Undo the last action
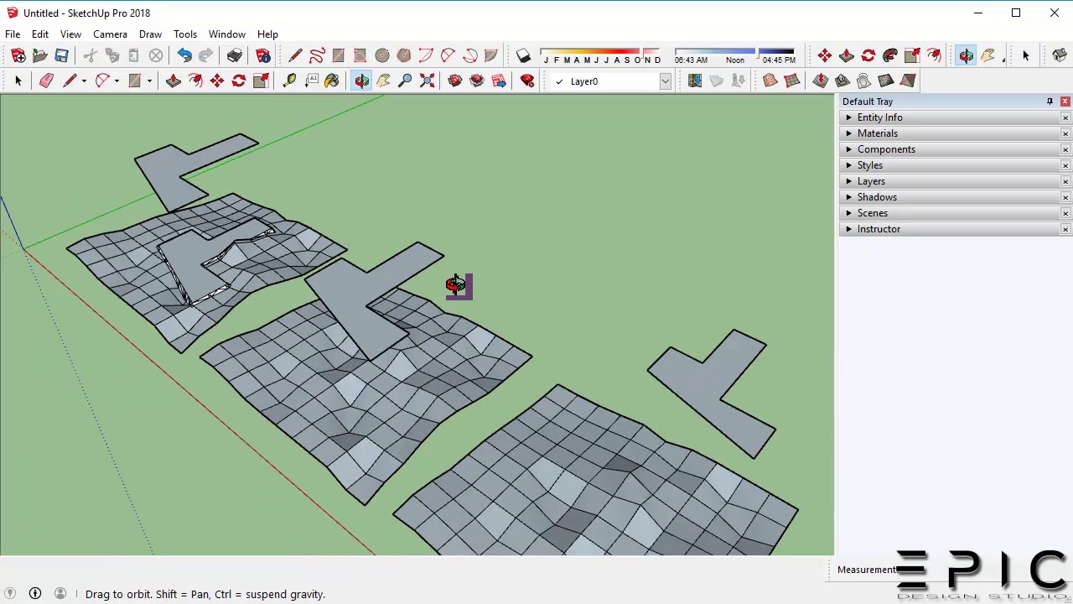The image size is (1073, 604). pos(184,55)
